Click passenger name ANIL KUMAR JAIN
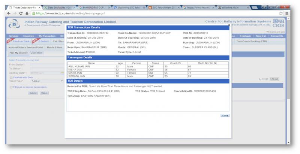The width and height of the screenshot is (300, 154). click(x=79, y=66)
